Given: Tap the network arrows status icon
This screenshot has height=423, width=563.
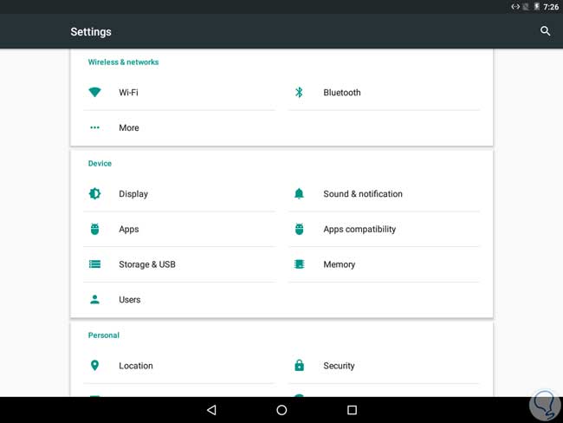Looking at the screenshot, I should tap(515, 6).
